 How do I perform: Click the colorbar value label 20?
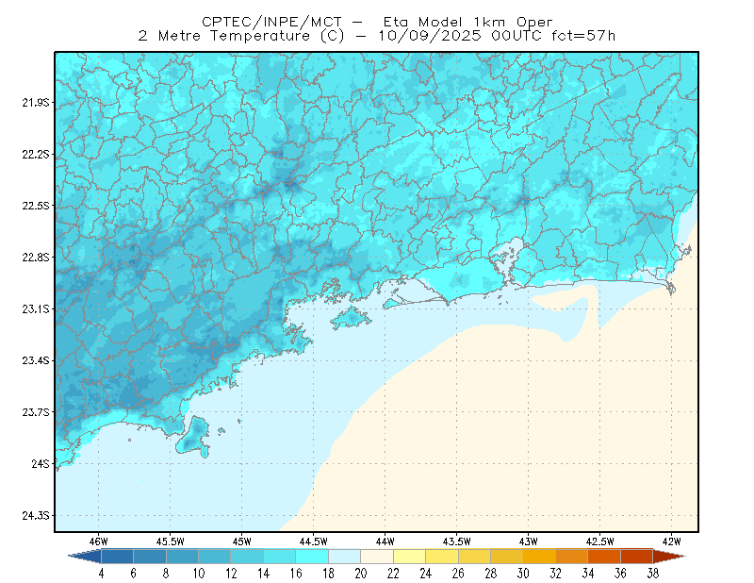(361, 574)
